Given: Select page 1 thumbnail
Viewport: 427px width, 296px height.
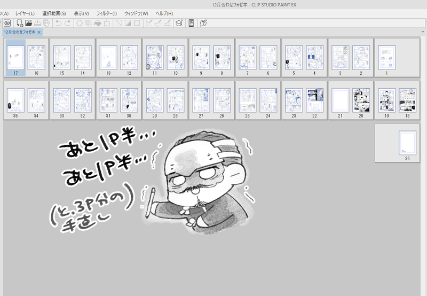Looking at the screenshot, I should point(386,58).
